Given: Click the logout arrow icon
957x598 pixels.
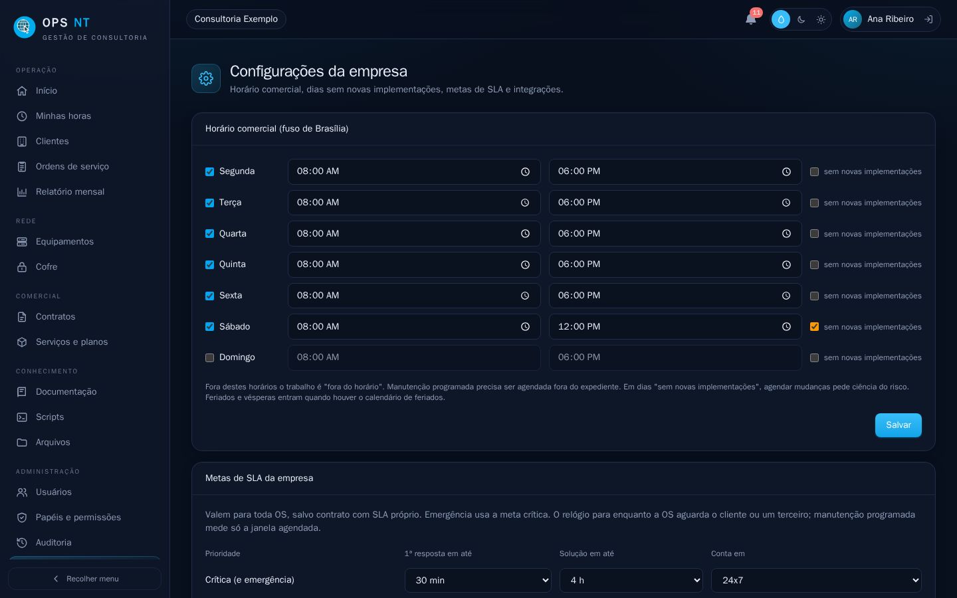Looking at the screenshot, I should tap(928, 19).
